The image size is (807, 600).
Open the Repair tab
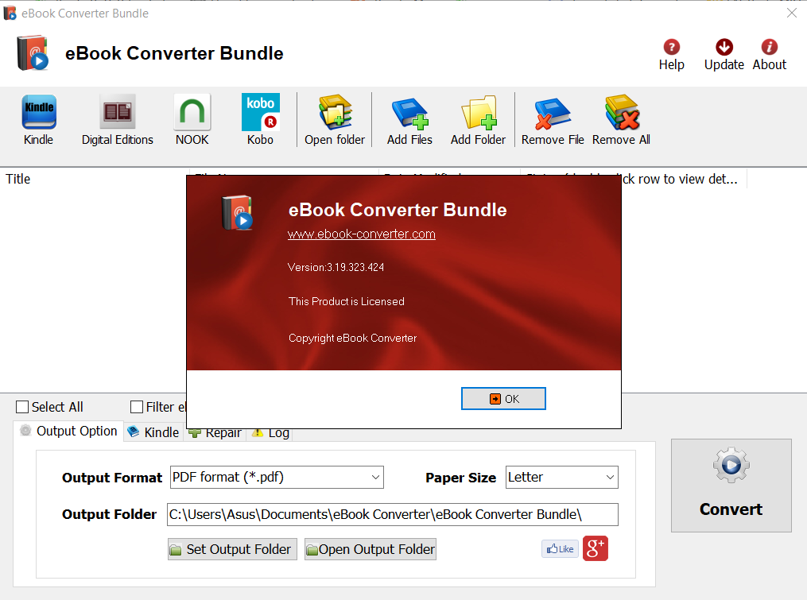pyautogui.click(x=215, y=433)
